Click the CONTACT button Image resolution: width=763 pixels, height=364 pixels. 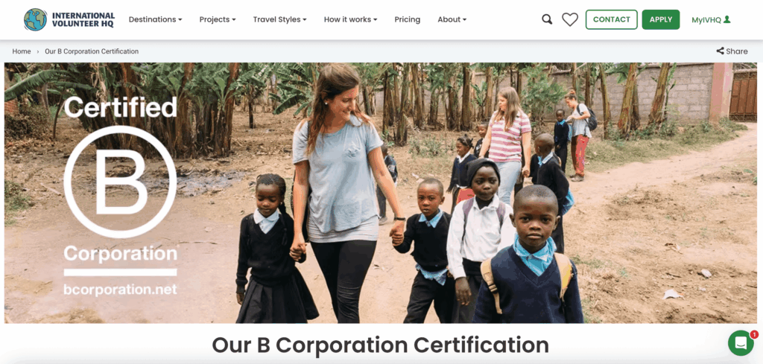[611, 19]
